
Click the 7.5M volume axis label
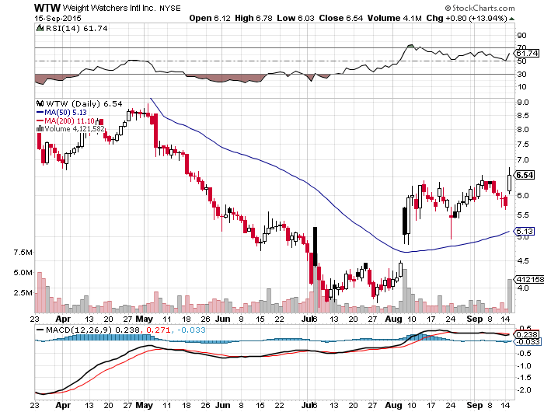(23, 253)
